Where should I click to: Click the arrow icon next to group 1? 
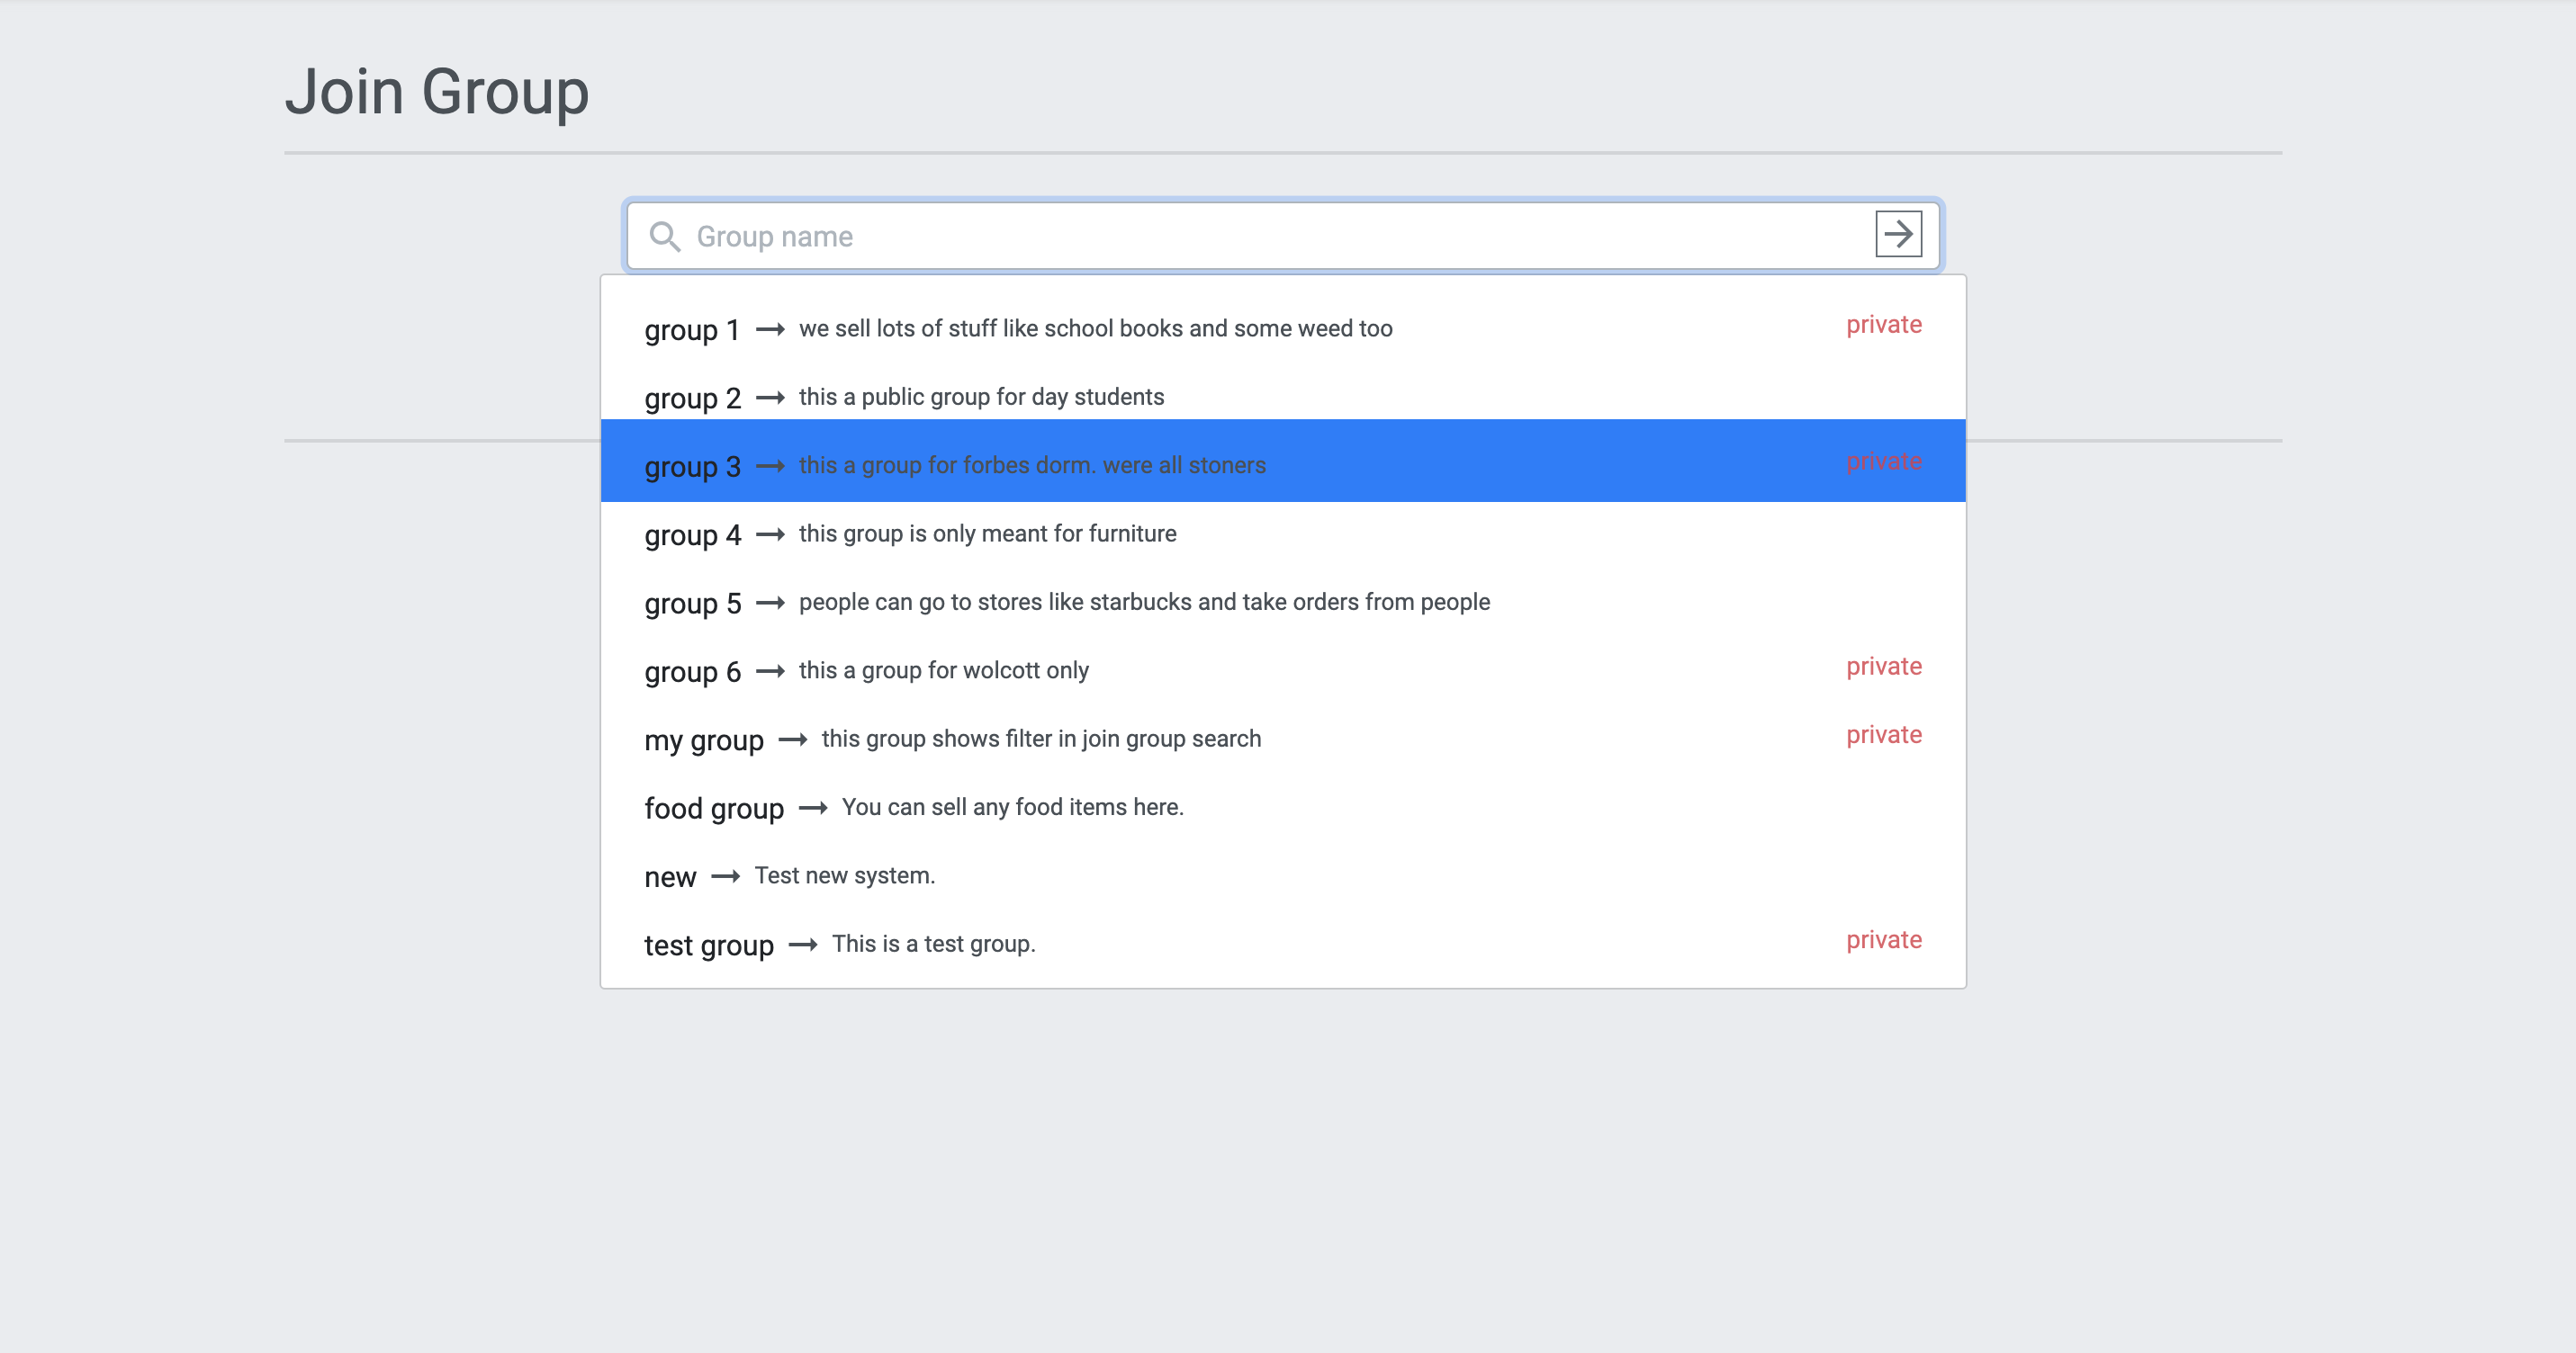[770, 330]
